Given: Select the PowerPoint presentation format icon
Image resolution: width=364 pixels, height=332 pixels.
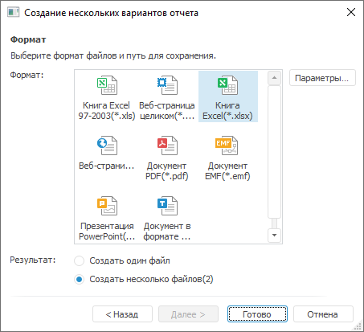Looking at the screenshot, I should click(x=107, y=206).
